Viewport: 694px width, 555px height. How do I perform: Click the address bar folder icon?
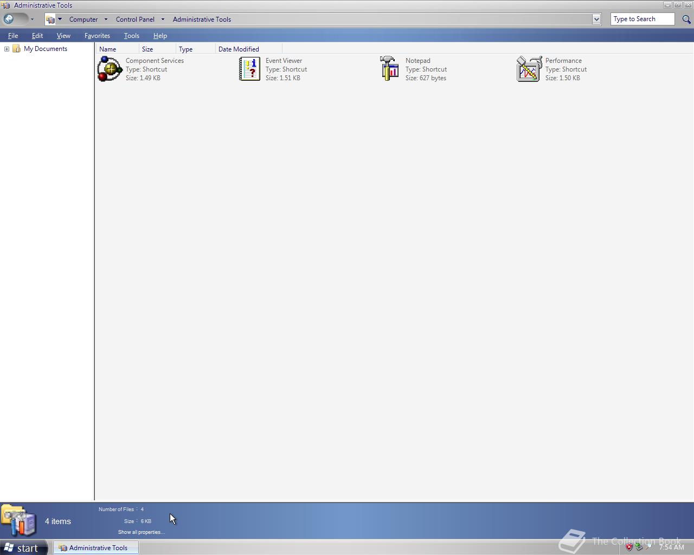click(50, 20)
